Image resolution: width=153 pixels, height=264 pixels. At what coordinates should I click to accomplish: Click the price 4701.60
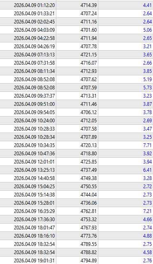click(88, 30)
